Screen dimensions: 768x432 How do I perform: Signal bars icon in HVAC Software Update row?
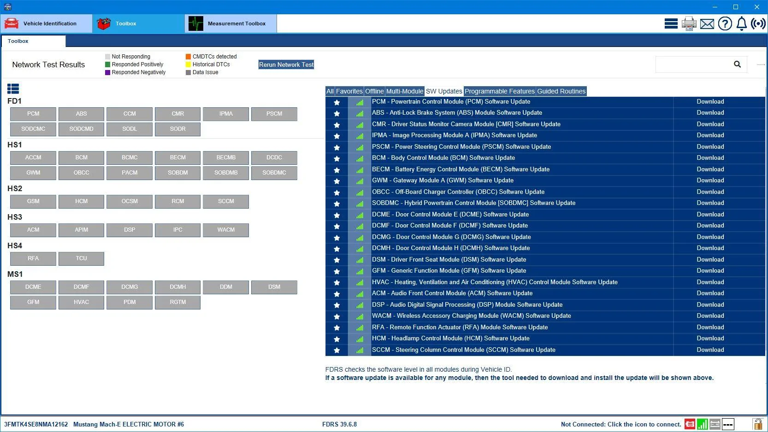click(x=360, y=283)
